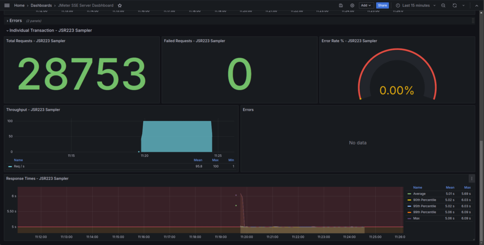484x245 pixels.
Task: Collapse the top toolbar chevron
Action: 476,6
